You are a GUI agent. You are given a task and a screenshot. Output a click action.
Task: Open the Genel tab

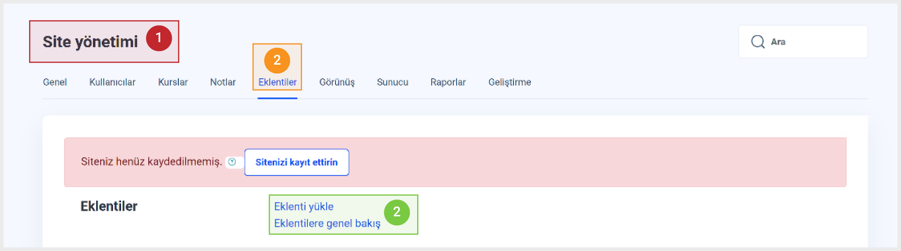click(x=55, y=82)
